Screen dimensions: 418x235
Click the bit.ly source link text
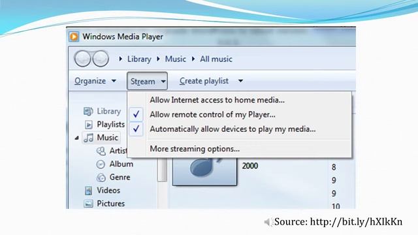356,222
